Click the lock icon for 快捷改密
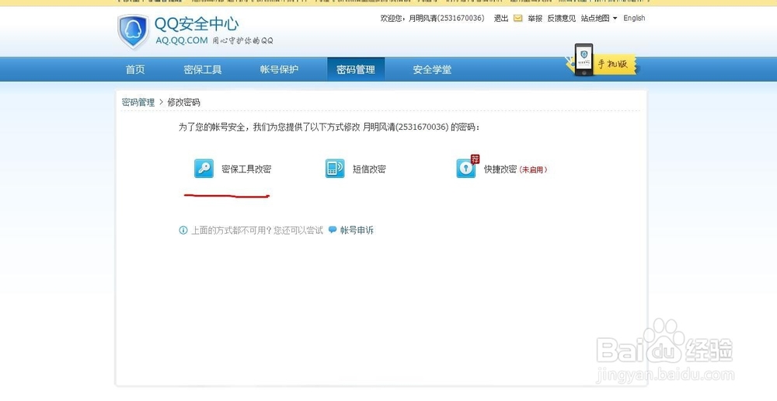The height and width of the screenshot is (401, 777). point(465,169)
